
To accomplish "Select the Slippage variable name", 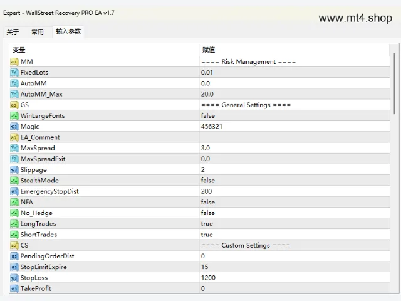I will click(33, 170).
